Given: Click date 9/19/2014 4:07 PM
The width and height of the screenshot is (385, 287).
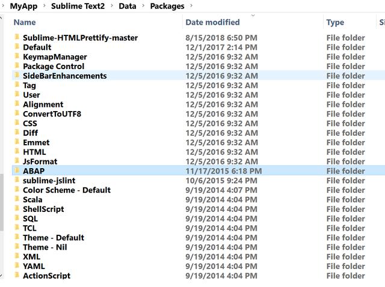Looking at the screenshot, I should (221, 190).
